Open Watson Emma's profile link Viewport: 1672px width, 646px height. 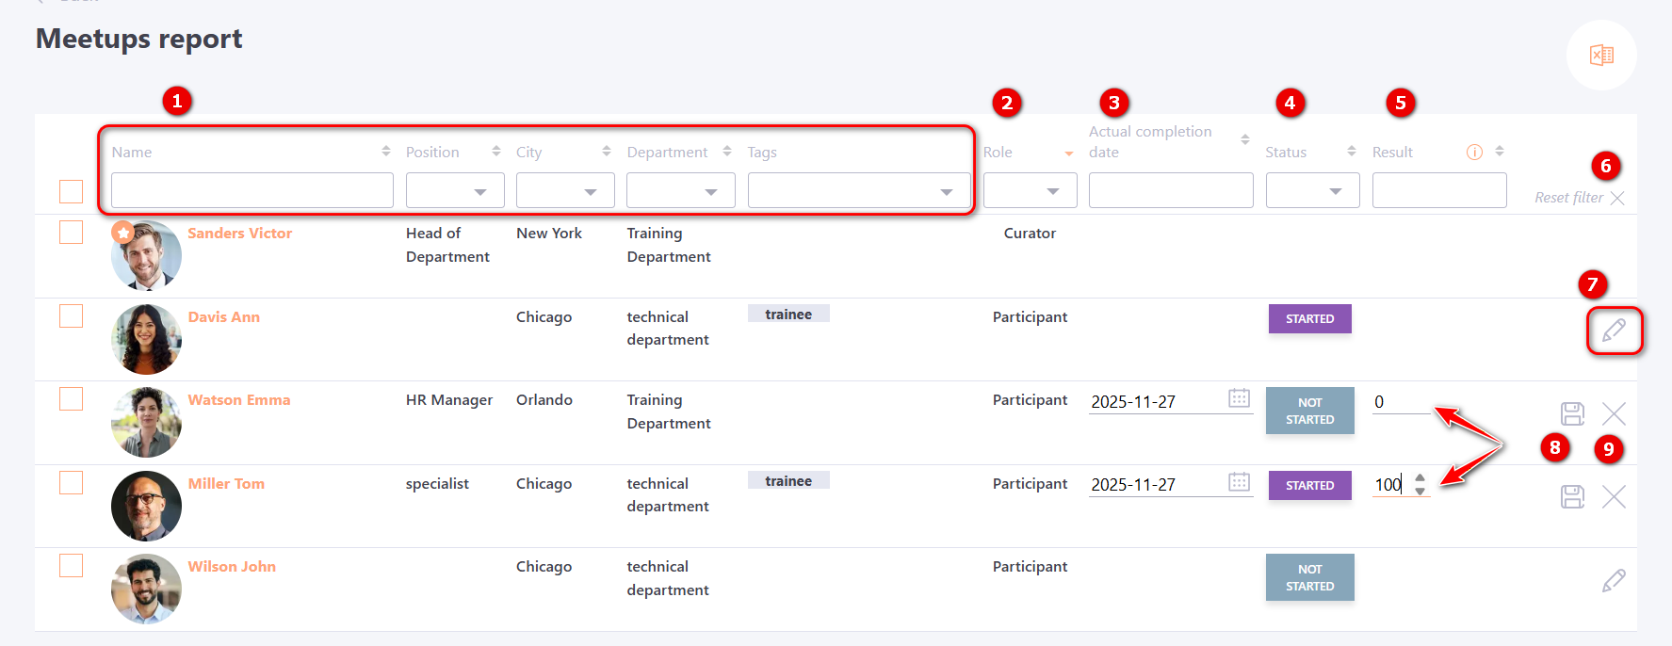tap(238, 400)
